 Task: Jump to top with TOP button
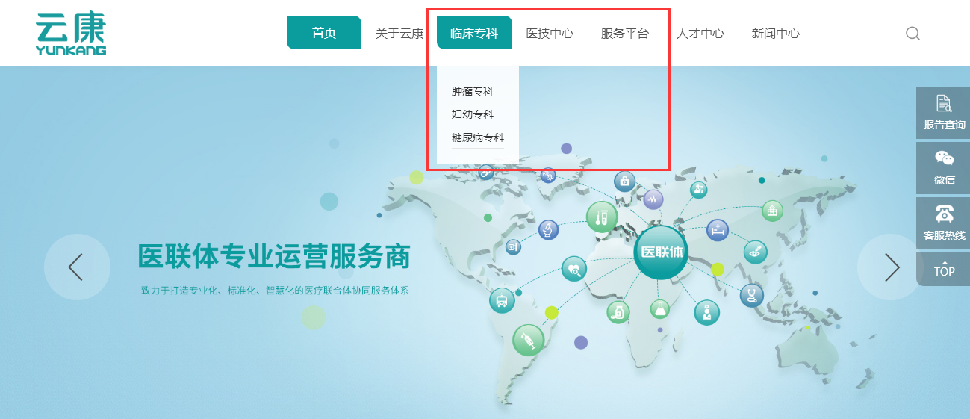pos(944,269)
